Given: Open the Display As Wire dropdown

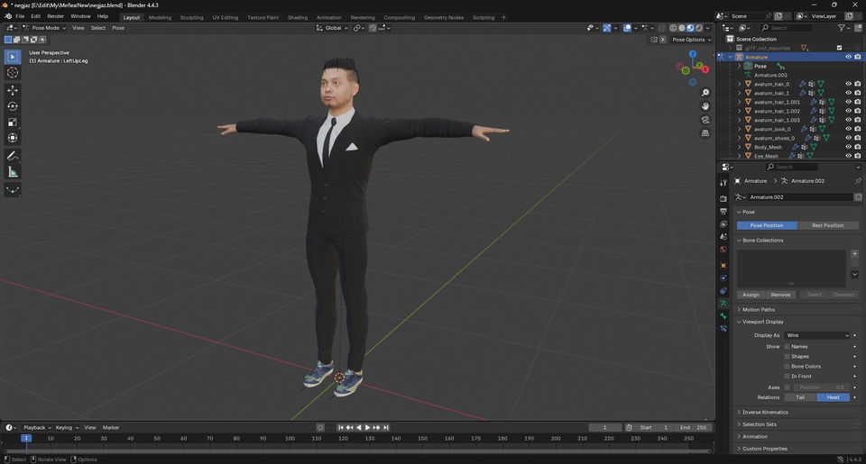Looking at the screenshot, I should [816, 335].
